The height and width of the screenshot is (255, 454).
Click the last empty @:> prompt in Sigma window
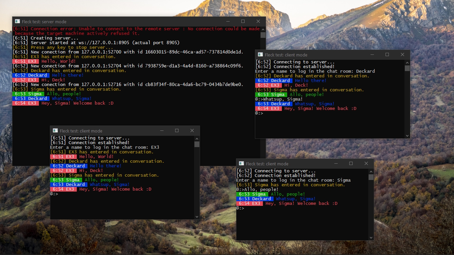coord(240,208)
